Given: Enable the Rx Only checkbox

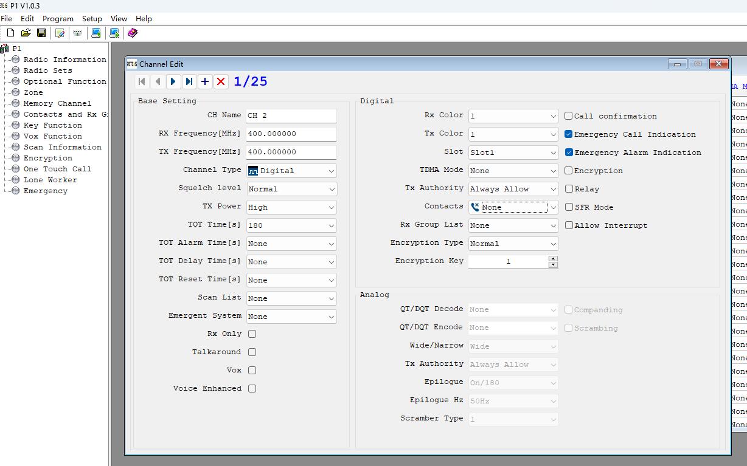Looking at the screenshot, I should coord(252,334).
